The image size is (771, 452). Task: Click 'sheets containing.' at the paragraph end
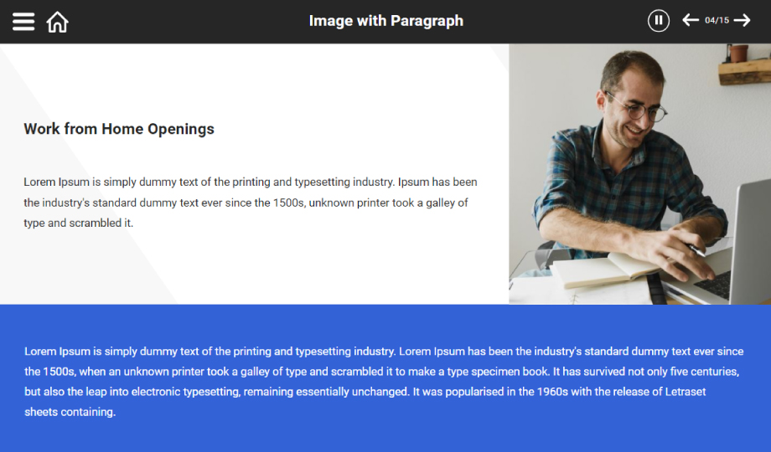(x=70, y=412)
